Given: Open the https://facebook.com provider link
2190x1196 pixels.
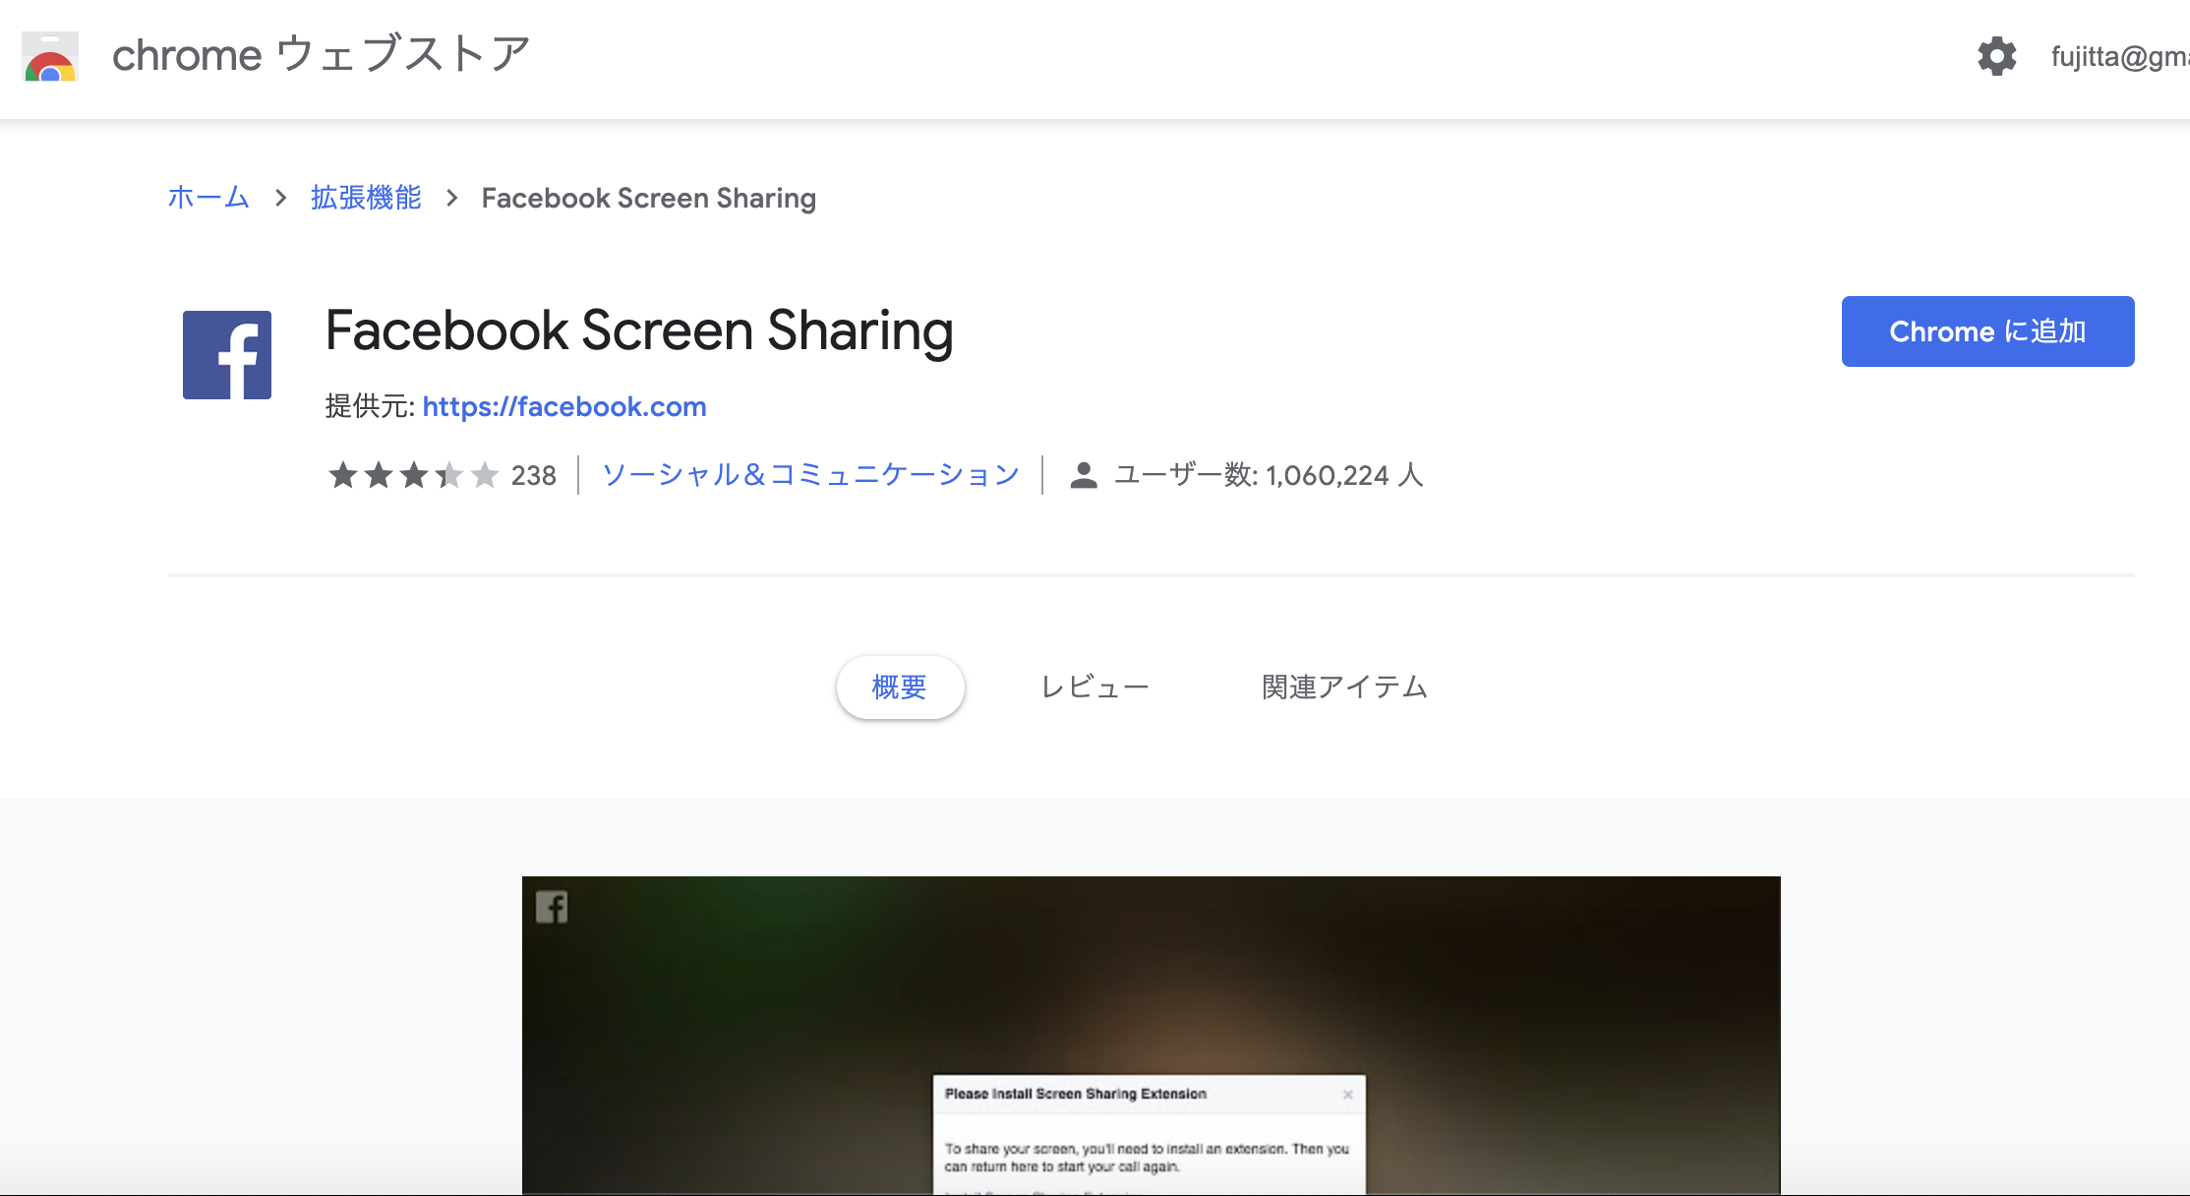Looking at the screenshot, I should click(564, 406).
